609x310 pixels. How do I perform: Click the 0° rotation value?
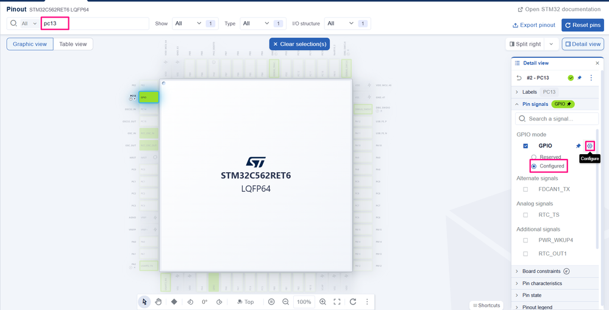pos(205,302)
